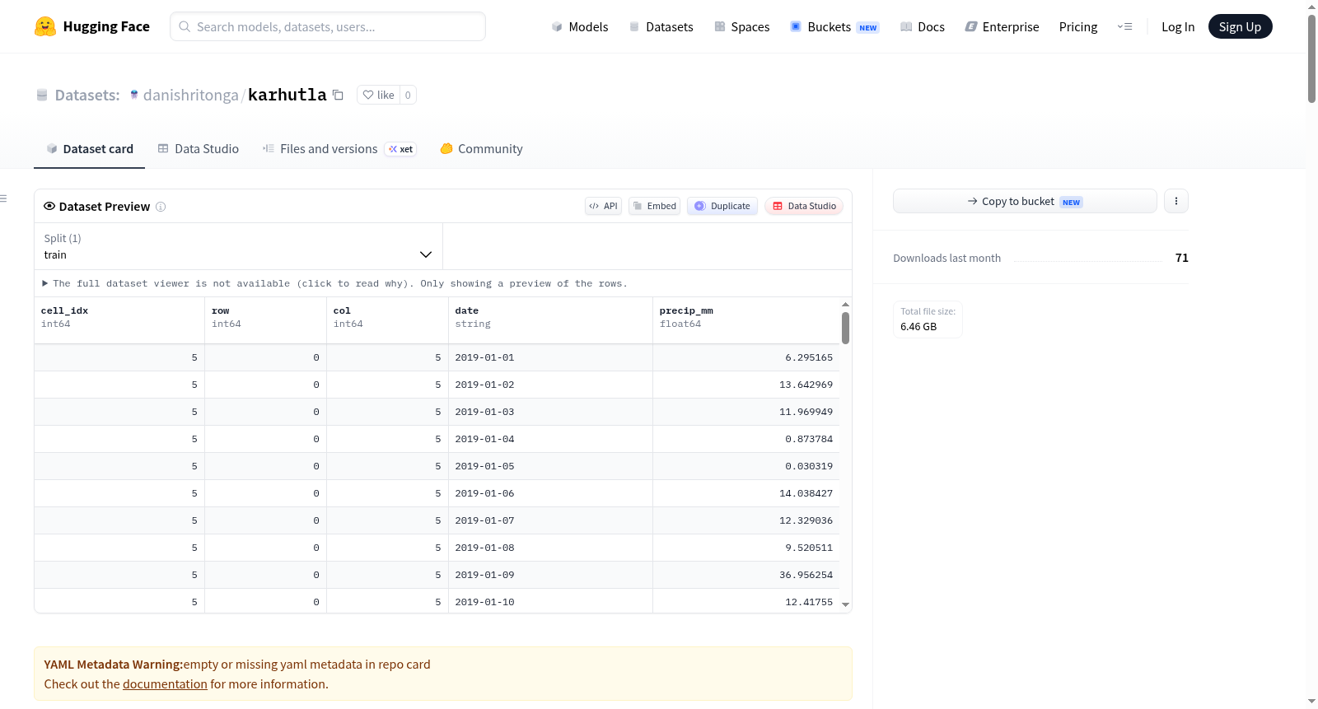Click the Spaces grid icon
Viewport: 1318px width, 709px height.
[x=720, y=26]
